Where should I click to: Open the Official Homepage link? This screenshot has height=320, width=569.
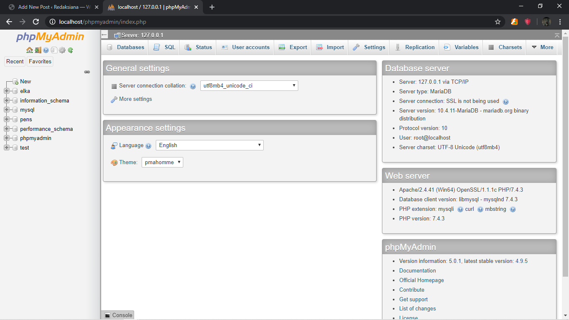422,280
